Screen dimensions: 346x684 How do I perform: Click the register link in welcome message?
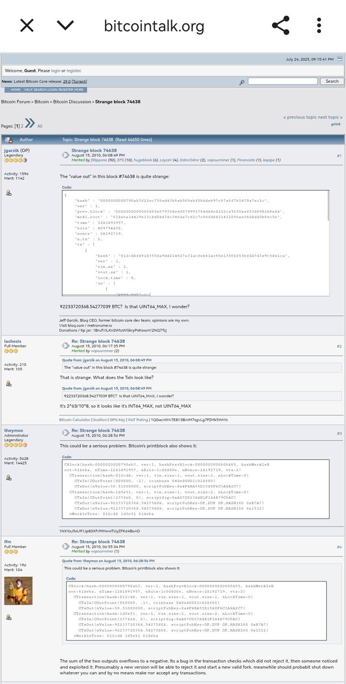[x=73, y=71]
